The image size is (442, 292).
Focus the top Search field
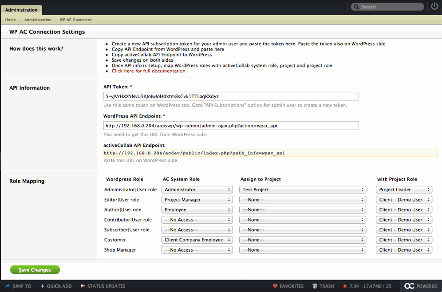coord(387,7)
